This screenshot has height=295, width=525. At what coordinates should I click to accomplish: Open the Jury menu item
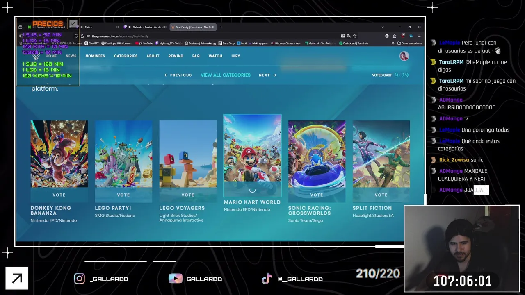(x=235, y=56)
